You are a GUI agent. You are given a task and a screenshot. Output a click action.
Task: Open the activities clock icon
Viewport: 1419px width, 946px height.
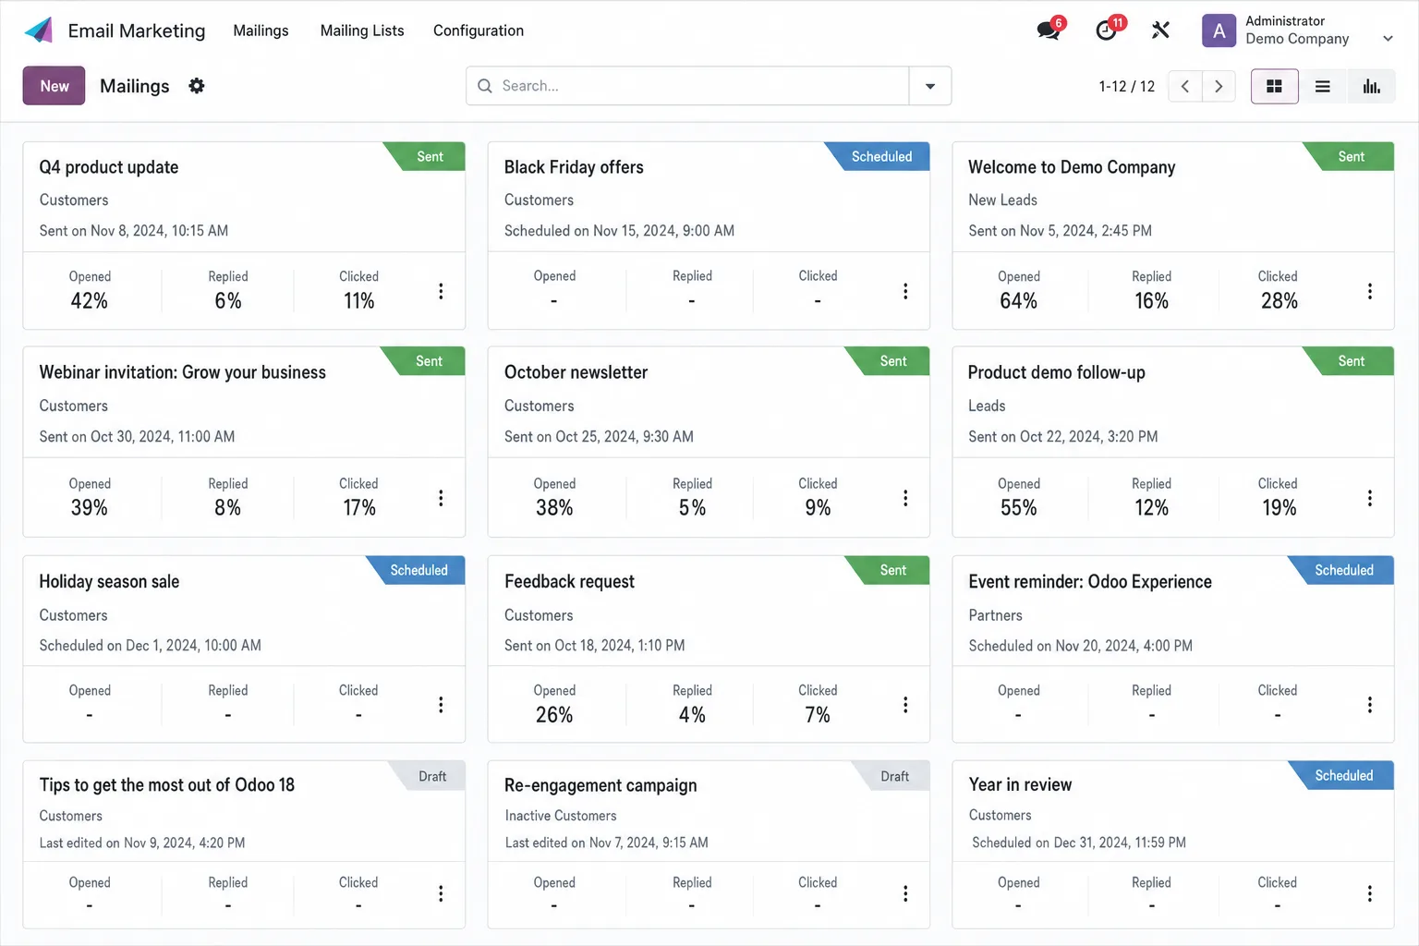pyautogui.click(x=1106, y=30)
